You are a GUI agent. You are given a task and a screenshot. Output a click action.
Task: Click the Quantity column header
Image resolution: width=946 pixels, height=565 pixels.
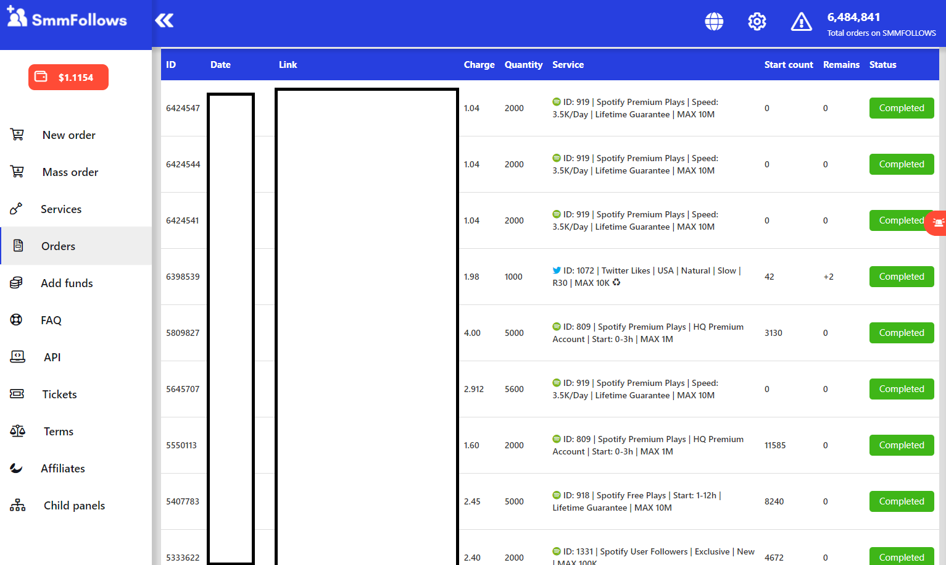pos(523,65)
